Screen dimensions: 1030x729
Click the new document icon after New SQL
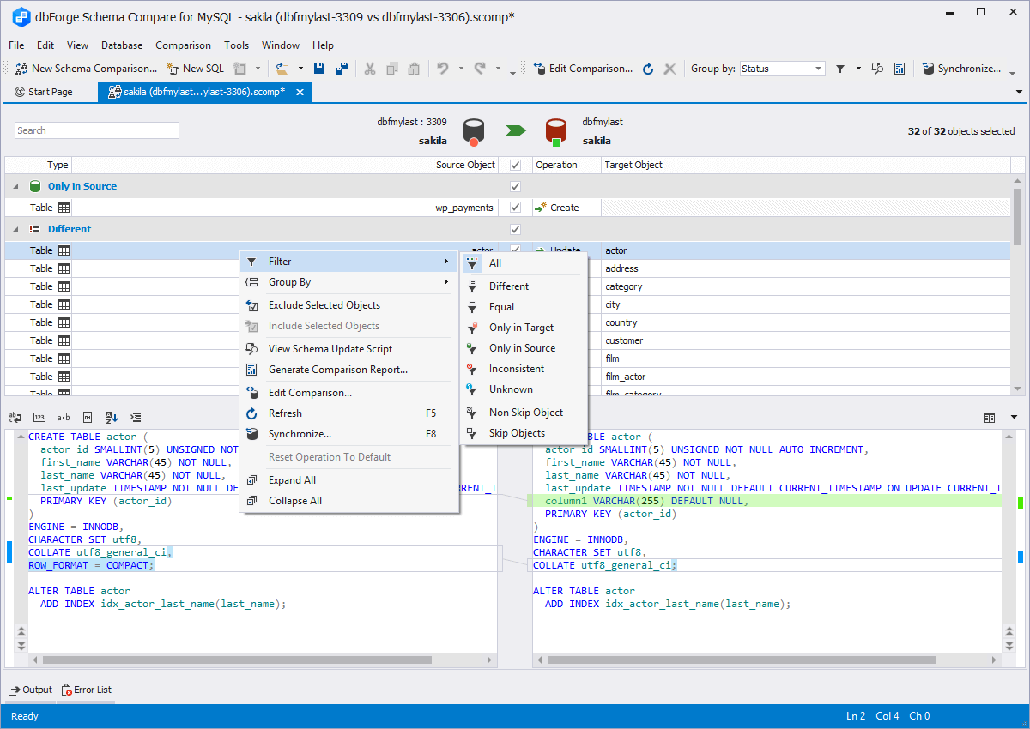point(240,69)
